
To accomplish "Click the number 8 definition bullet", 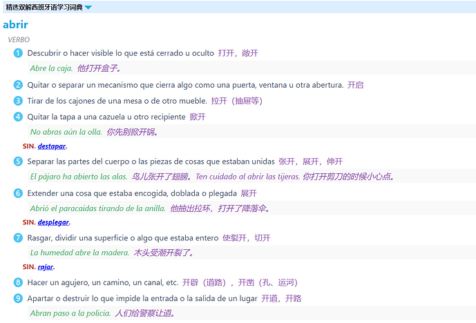I will click(x=18, y=282).
